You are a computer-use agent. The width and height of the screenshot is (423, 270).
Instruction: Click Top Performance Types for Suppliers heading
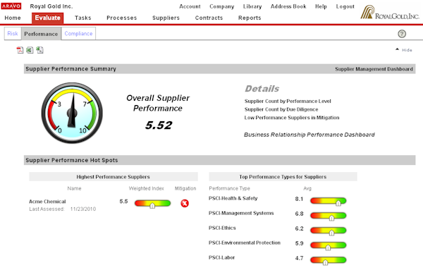tap(283, 177)
